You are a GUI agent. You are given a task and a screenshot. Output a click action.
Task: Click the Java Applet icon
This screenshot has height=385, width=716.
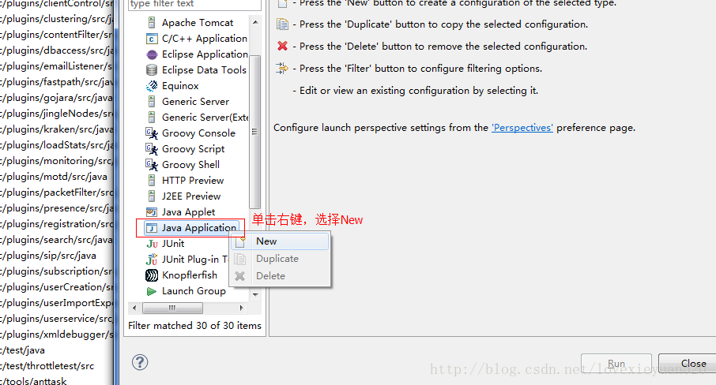tap(152, 212)
